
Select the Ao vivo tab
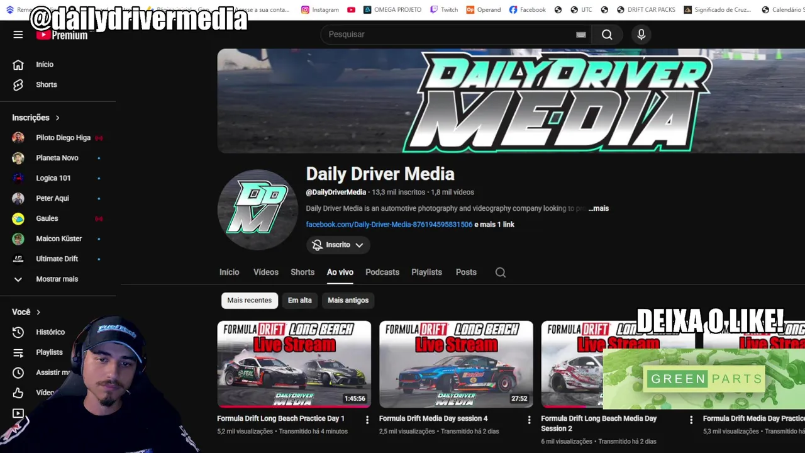(340, 272)
